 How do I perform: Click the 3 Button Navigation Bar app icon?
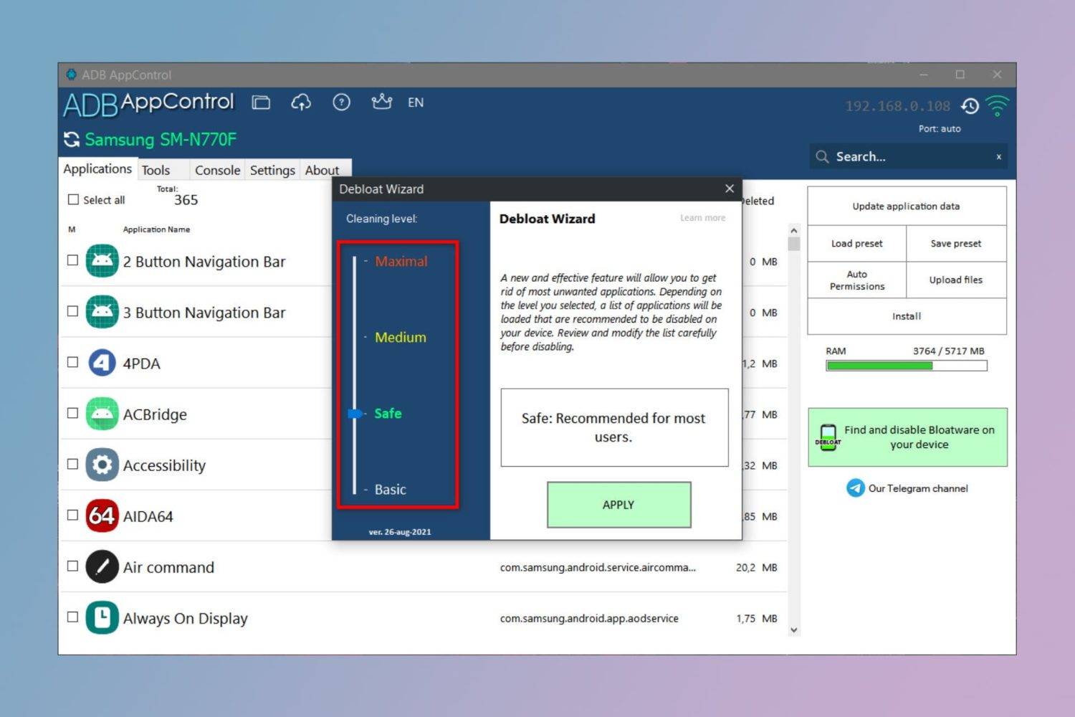(102, 312)
